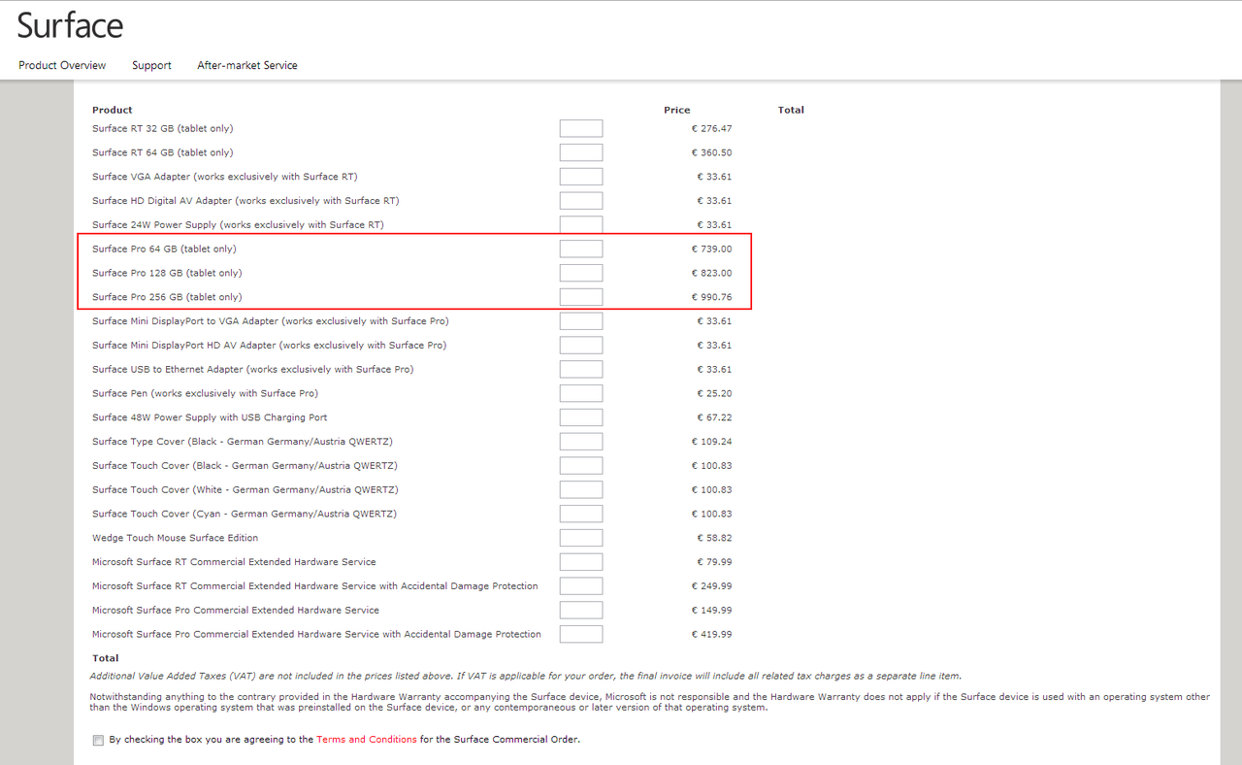Image resolution: width=1242 pixels, height=765 pixels.
Task: Click the € 67.22 price
Action: [714, 417]
